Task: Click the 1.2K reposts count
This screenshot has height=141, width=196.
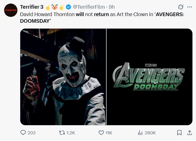Action: (71, 133)
